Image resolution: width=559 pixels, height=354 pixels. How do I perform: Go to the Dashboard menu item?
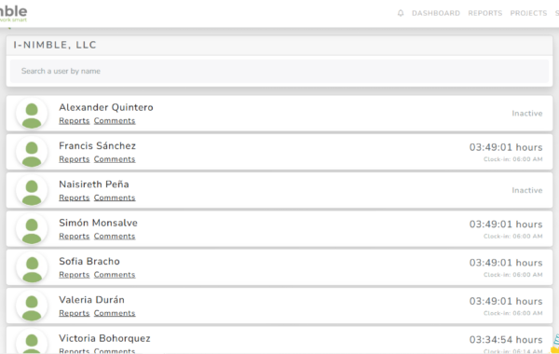pyautogui.click(x=436, y=13)
